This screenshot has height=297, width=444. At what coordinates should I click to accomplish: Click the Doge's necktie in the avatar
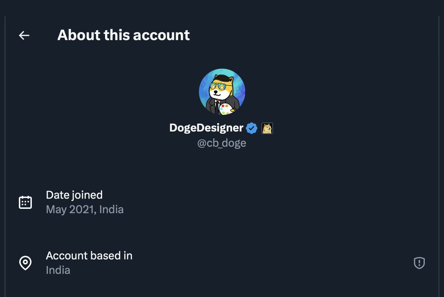coord(216,104)
